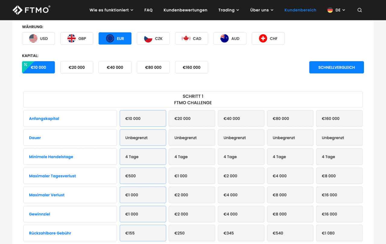
Task: Click €40 000 Anfangskapital cell
Action: tap(241, 119)
